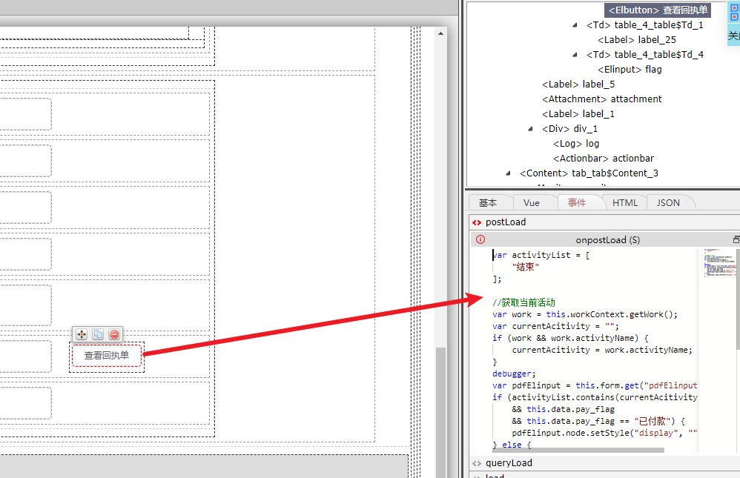The height and width of the screenshot is (478, 740).
Task: Open the JSON tab
Action: [668, 202]
